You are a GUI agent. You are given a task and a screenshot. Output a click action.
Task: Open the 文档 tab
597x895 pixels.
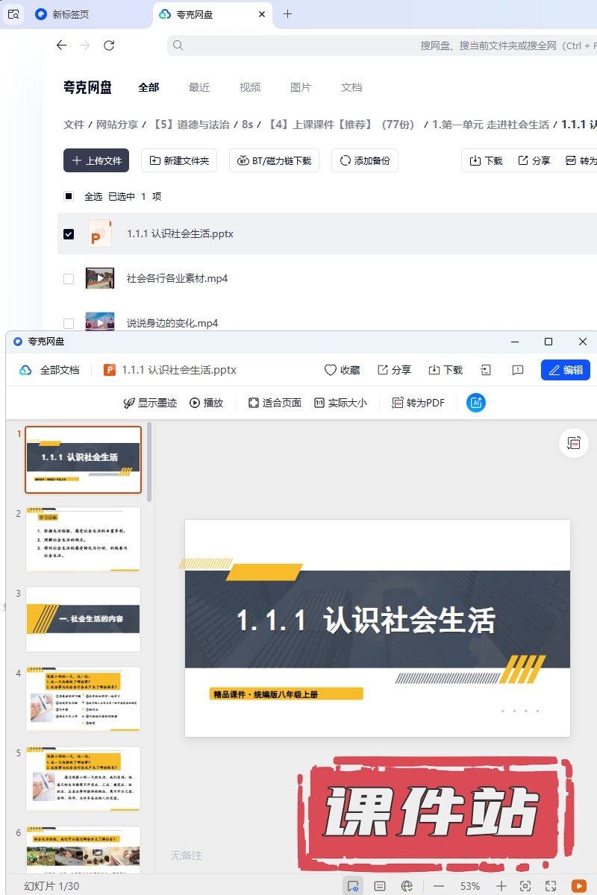point(351,87)
